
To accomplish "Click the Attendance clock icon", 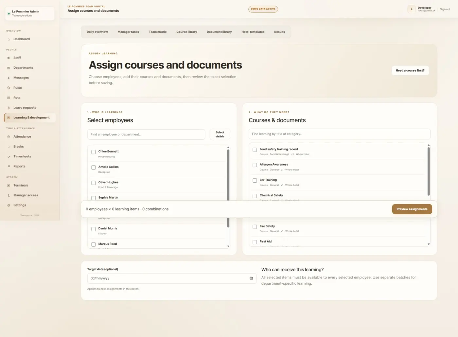I will click(x=9, y=137).
